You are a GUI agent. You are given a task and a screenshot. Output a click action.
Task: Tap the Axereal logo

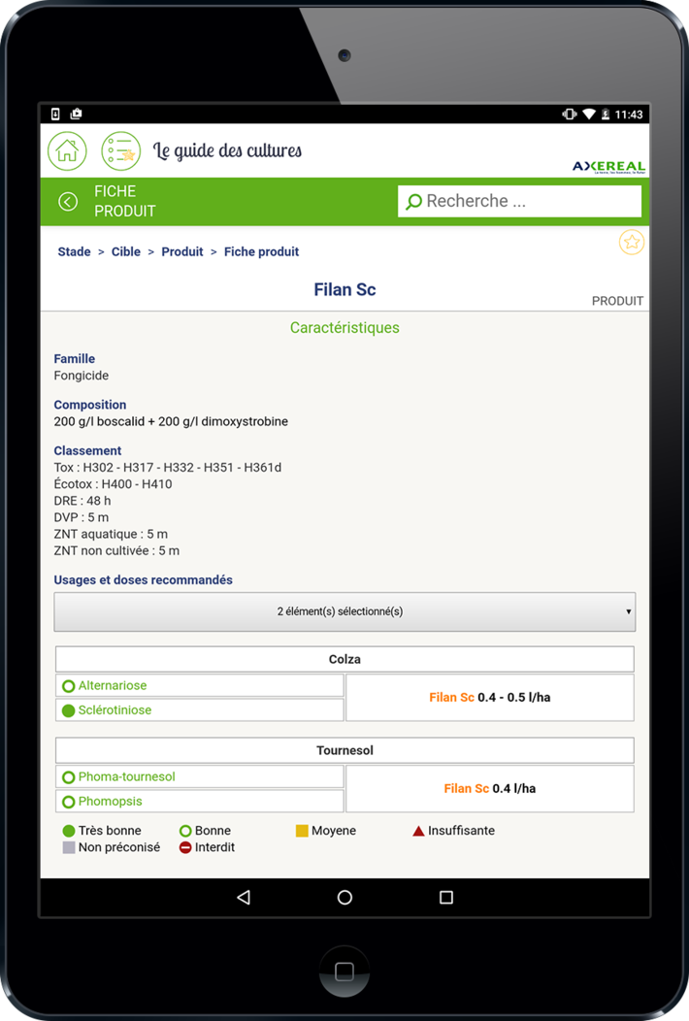[608, 167]
